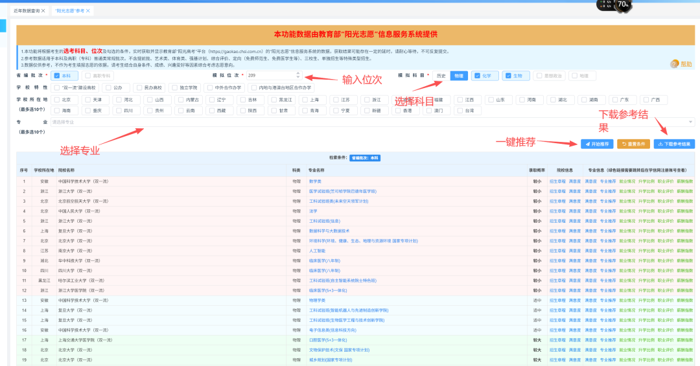Click 四川大学(双一流) in row 10
Image resolution: width=700 pixels, height=366 pixels.
[75, 271]
